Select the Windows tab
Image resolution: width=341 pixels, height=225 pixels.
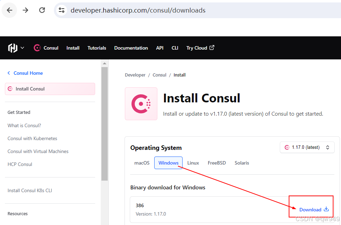point(168,163)
